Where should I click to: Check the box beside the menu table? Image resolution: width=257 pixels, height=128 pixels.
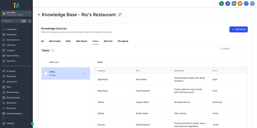coord(46,73)
